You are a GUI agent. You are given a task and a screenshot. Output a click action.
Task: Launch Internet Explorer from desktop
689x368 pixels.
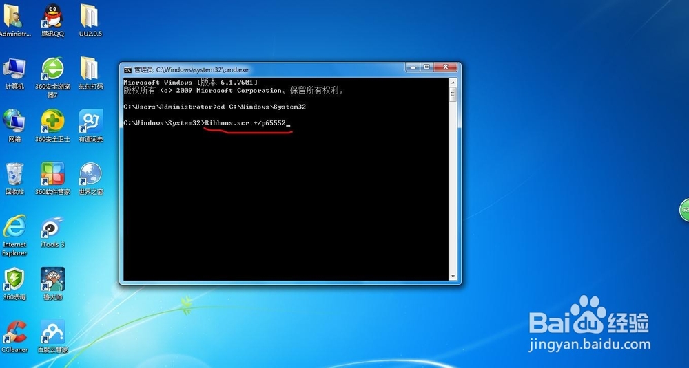(x=14, y=235)
